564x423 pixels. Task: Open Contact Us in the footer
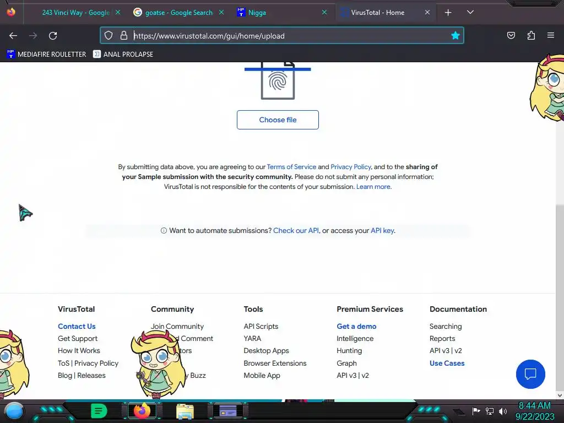(x=77, y=326)
